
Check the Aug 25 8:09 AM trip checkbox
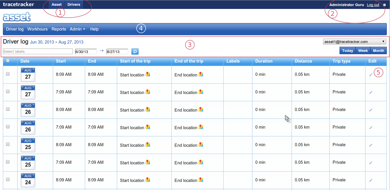pos(8,144)
